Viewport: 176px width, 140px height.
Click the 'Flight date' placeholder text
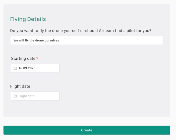tap(26, 96)
